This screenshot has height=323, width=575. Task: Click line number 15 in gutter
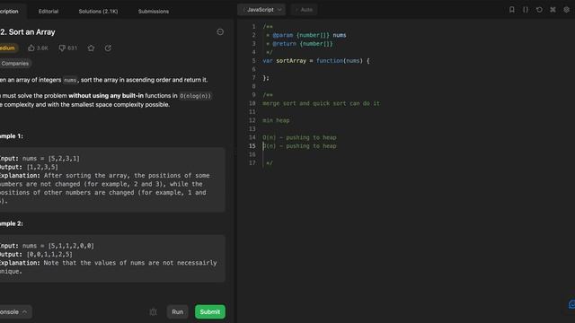point(252,146)
